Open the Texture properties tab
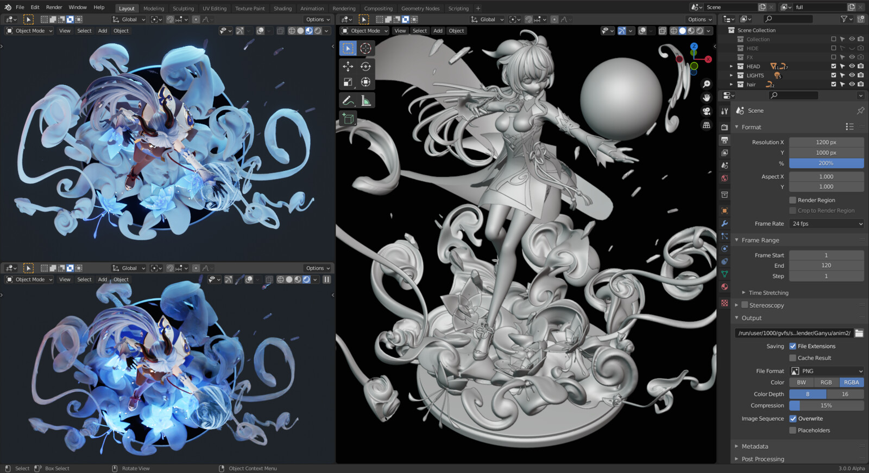The height and width of the screenshot is (473, 869). click(x=725, y=303)
